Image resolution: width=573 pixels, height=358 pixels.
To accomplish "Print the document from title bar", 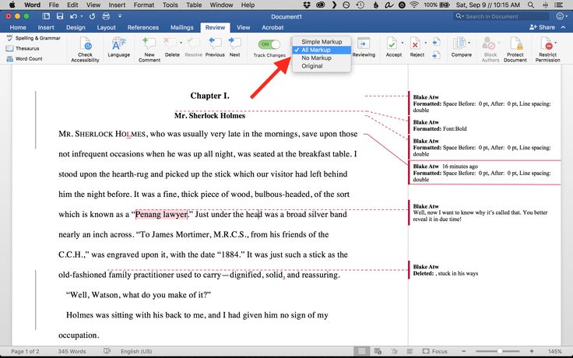I will click(x=106, y=16).
